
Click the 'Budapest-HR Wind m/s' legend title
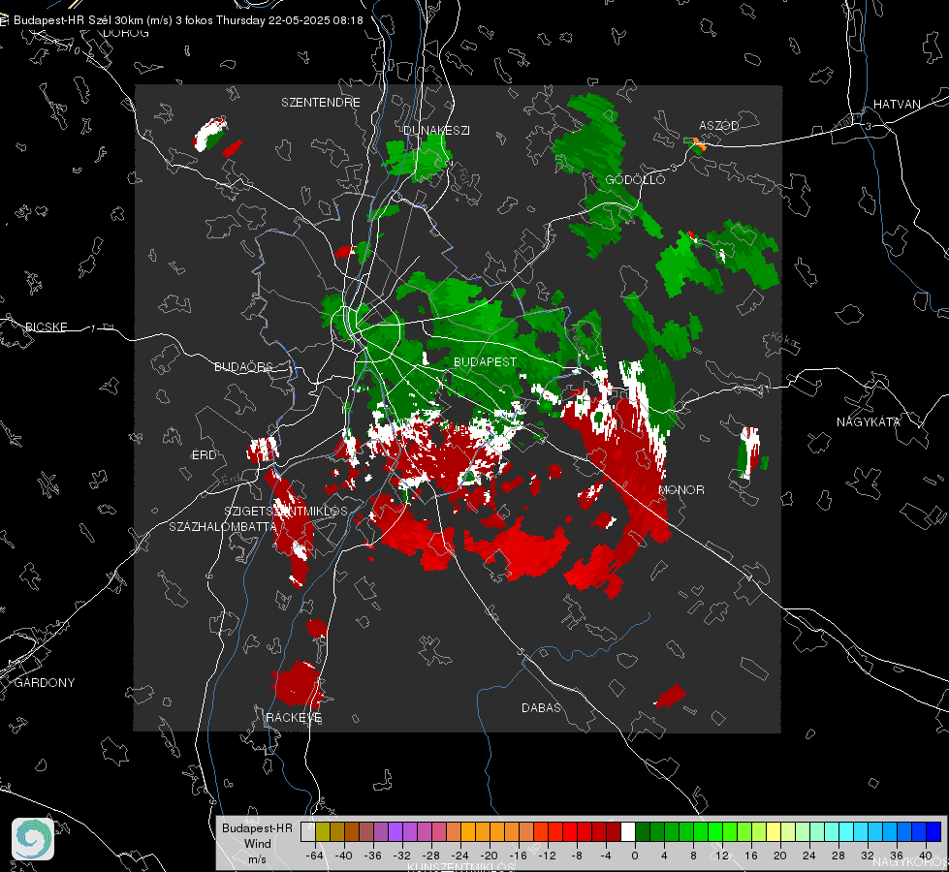[x=257, y=843]
